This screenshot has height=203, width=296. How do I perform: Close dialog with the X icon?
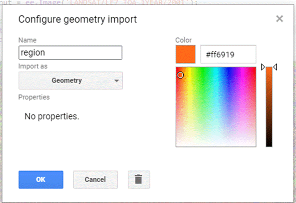point(279,18)
